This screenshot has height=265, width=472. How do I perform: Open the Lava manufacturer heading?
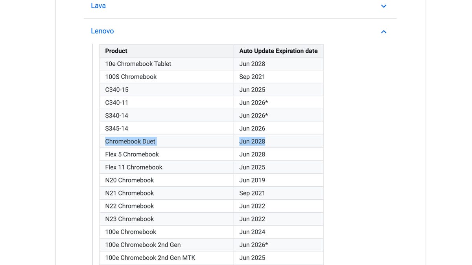tap(98, 6)
